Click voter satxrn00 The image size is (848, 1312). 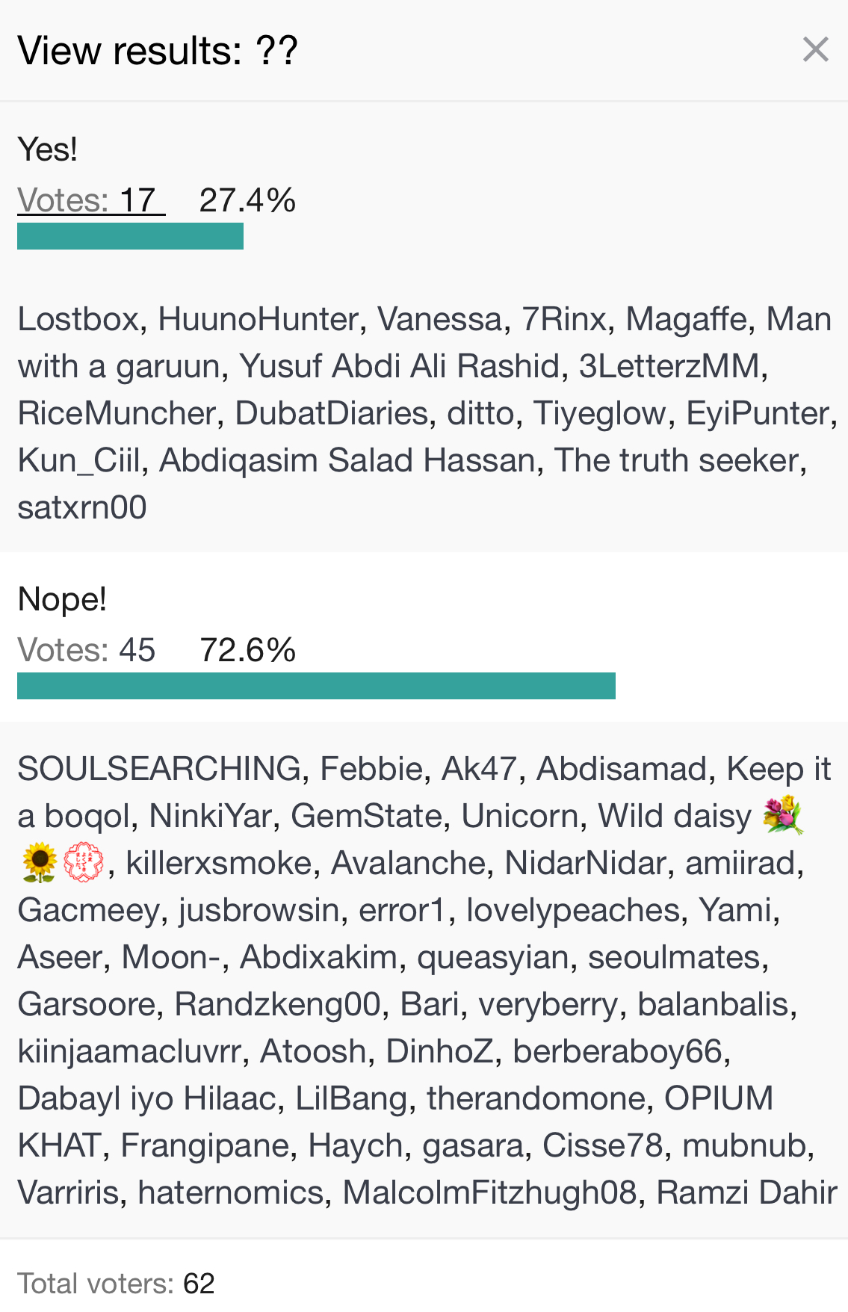tap(82, 507)
